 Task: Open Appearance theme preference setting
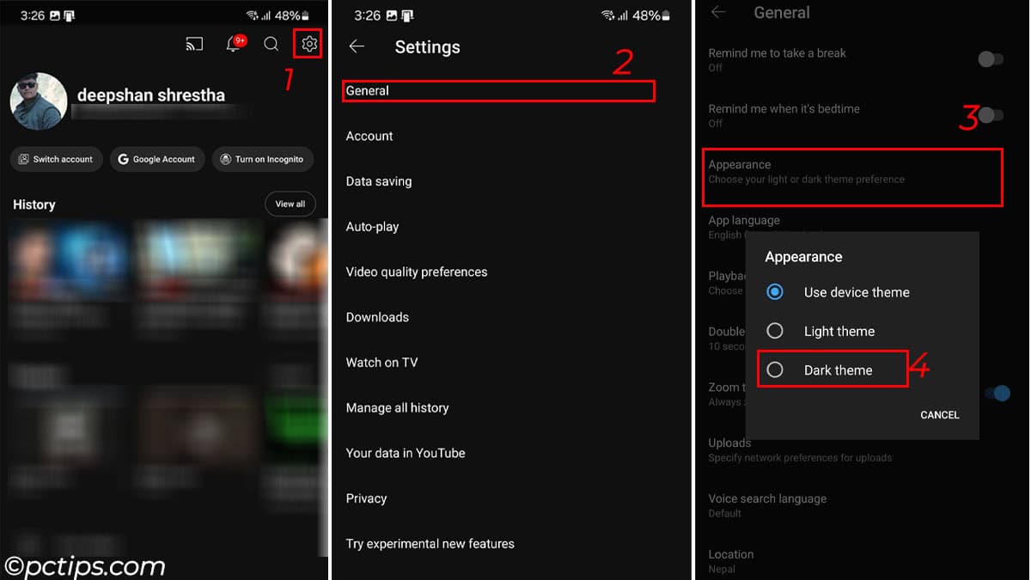coord(852,177)
